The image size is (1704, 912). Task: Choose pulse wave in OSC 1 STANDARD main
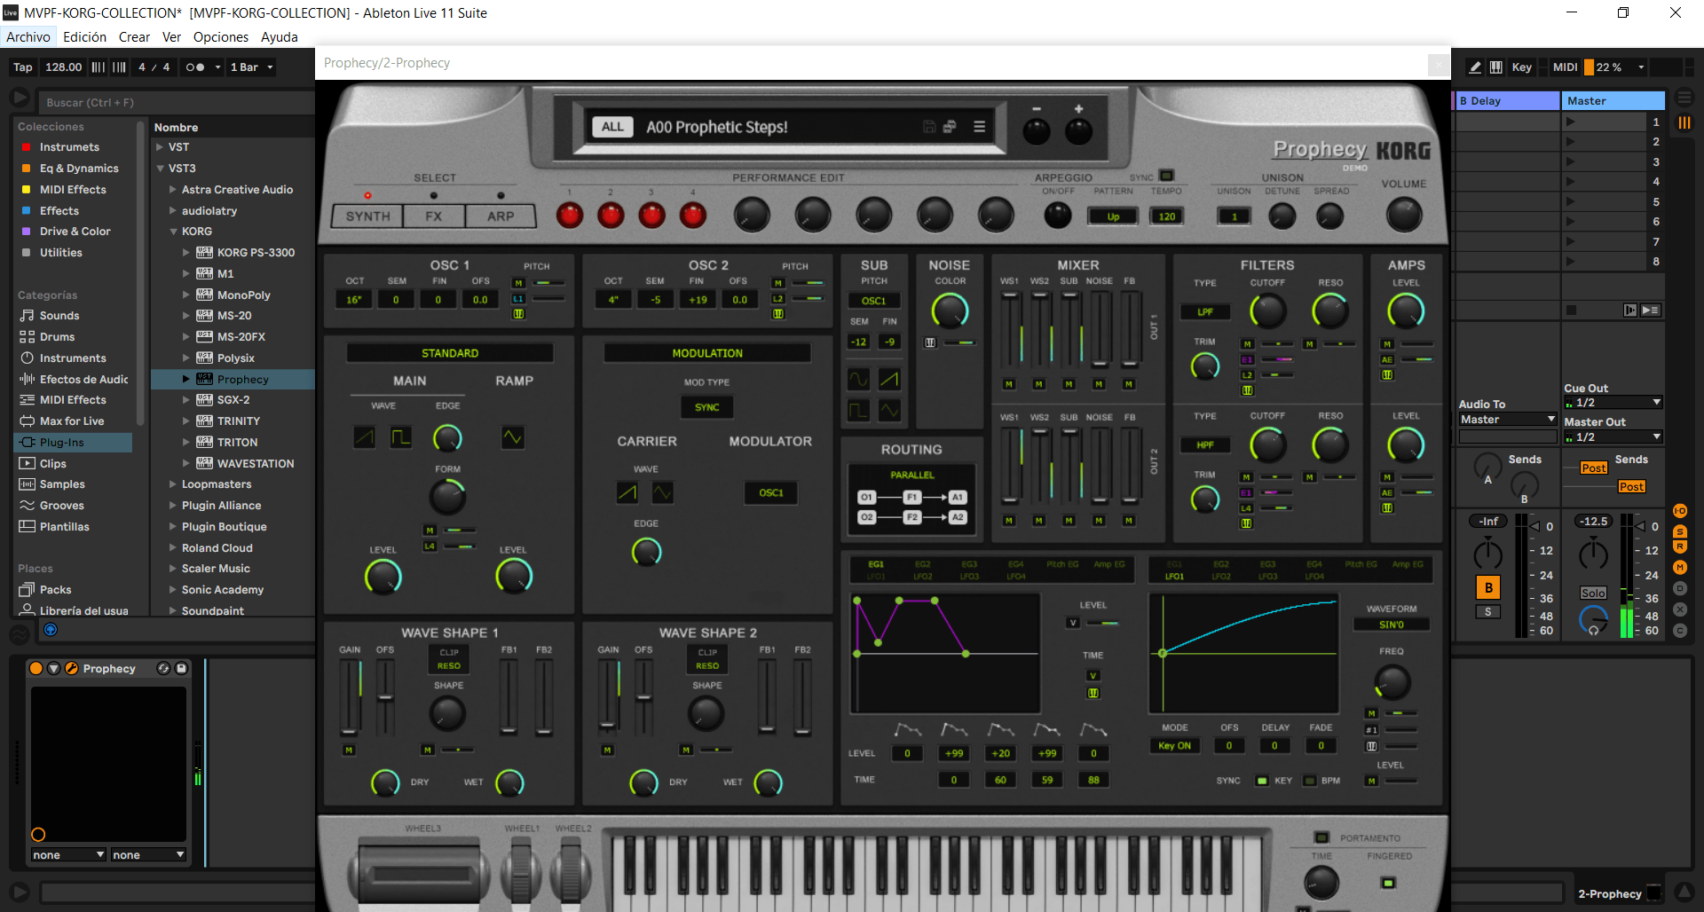(401, 437)
